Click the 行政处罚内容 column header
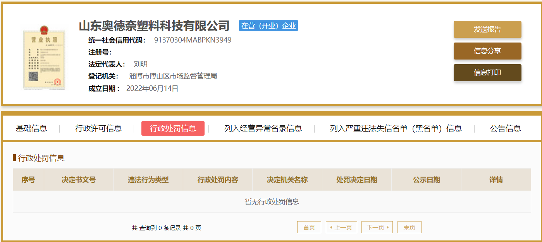The image size is (542, 242). pos(218,180)
